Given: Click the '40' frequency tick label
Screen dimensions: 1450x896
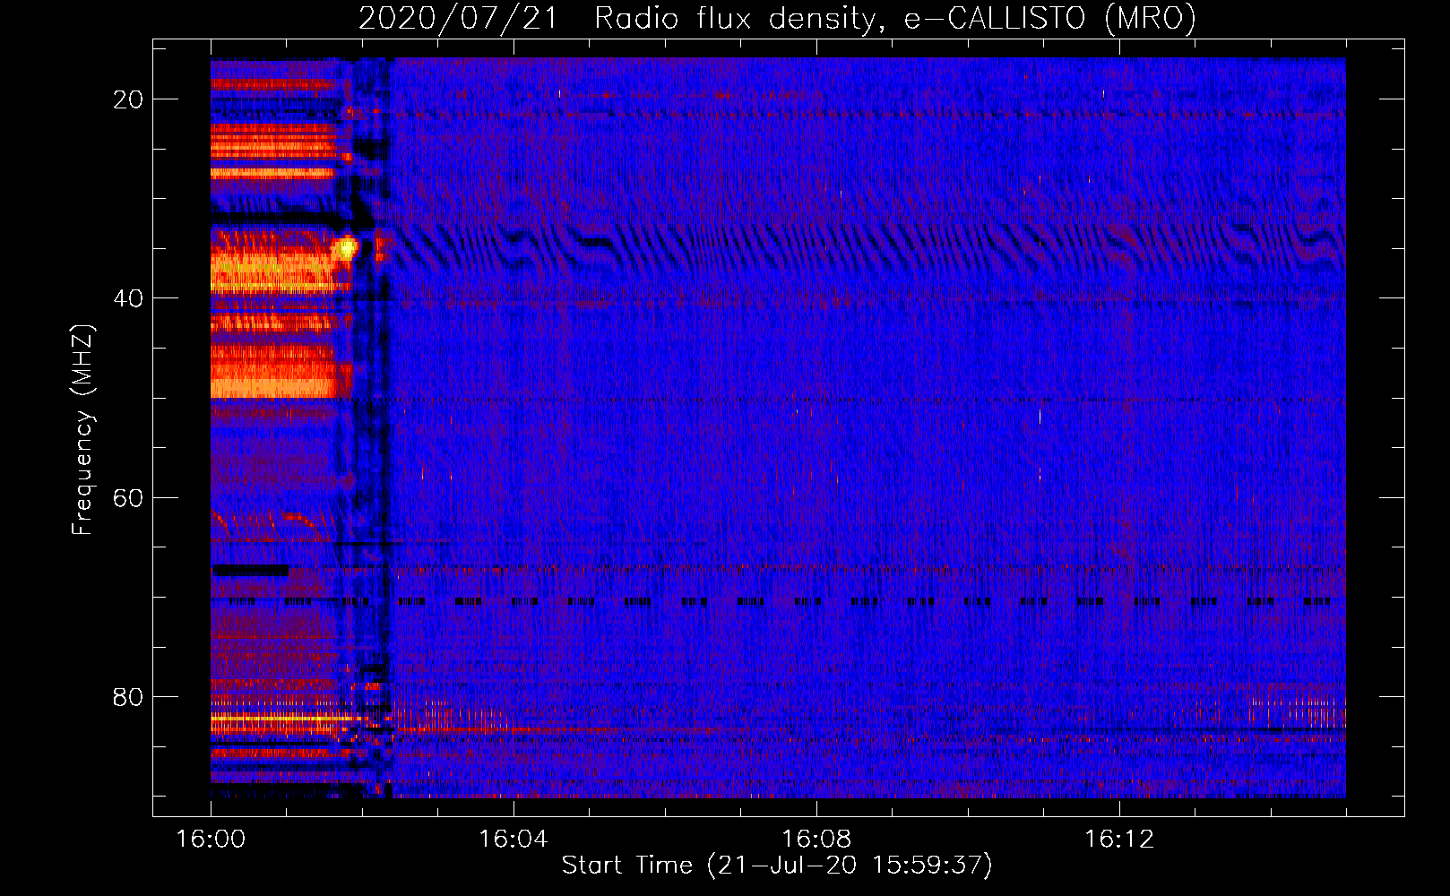Looking at the screenshot, I should pyautogui.click(x=128, y=298).
